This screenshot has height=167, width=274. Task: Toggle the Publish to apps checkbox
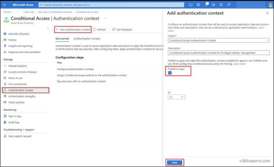coord(170,73)
